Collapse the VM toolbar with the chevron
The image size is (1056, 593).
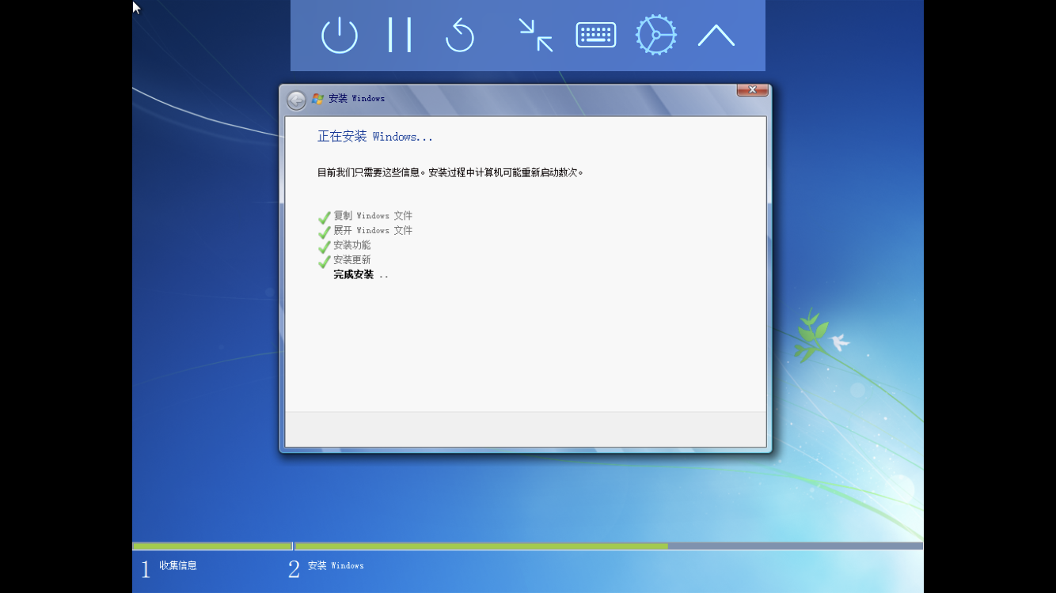pyautogui.click(x=716, y=36)
